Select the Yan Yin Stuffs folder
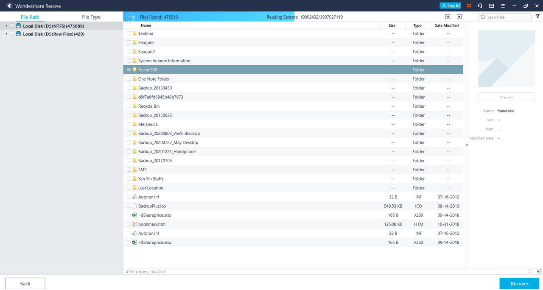The height and width of the screenshot is (290, 543). tap(151, 179)
